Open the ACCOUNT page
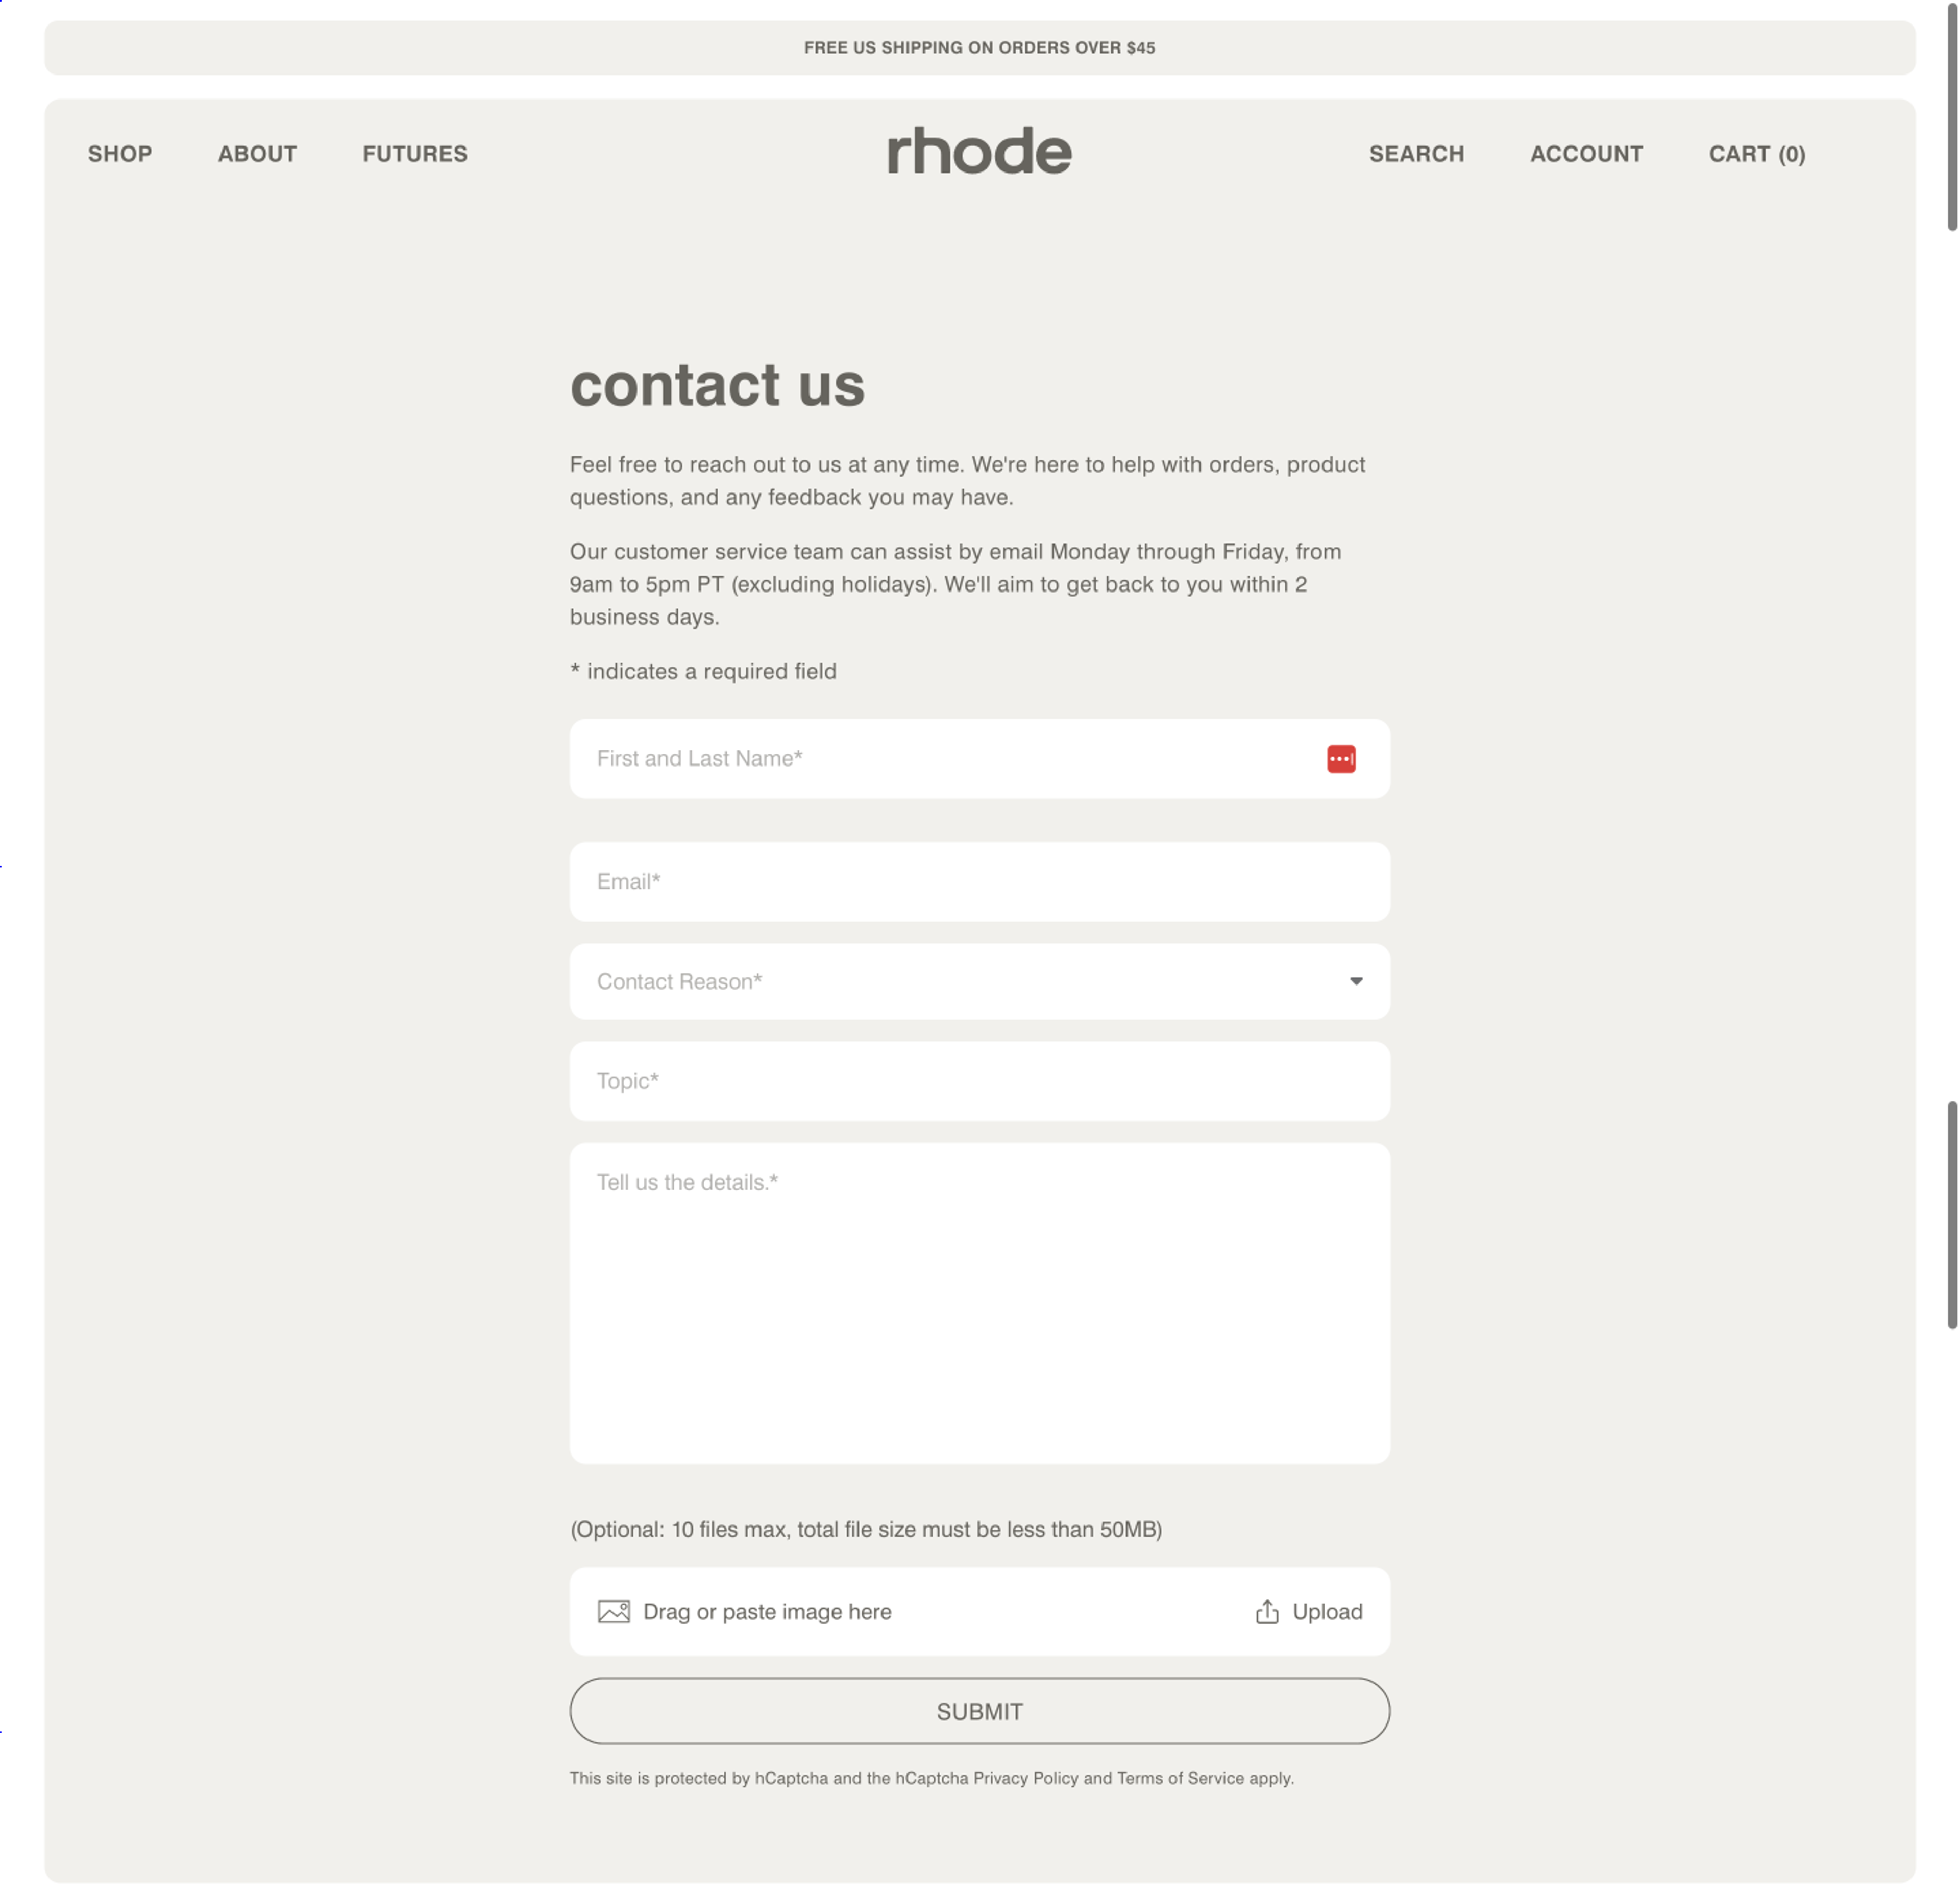This screenshot has height=1897, width=1960. click(1586, 154)
